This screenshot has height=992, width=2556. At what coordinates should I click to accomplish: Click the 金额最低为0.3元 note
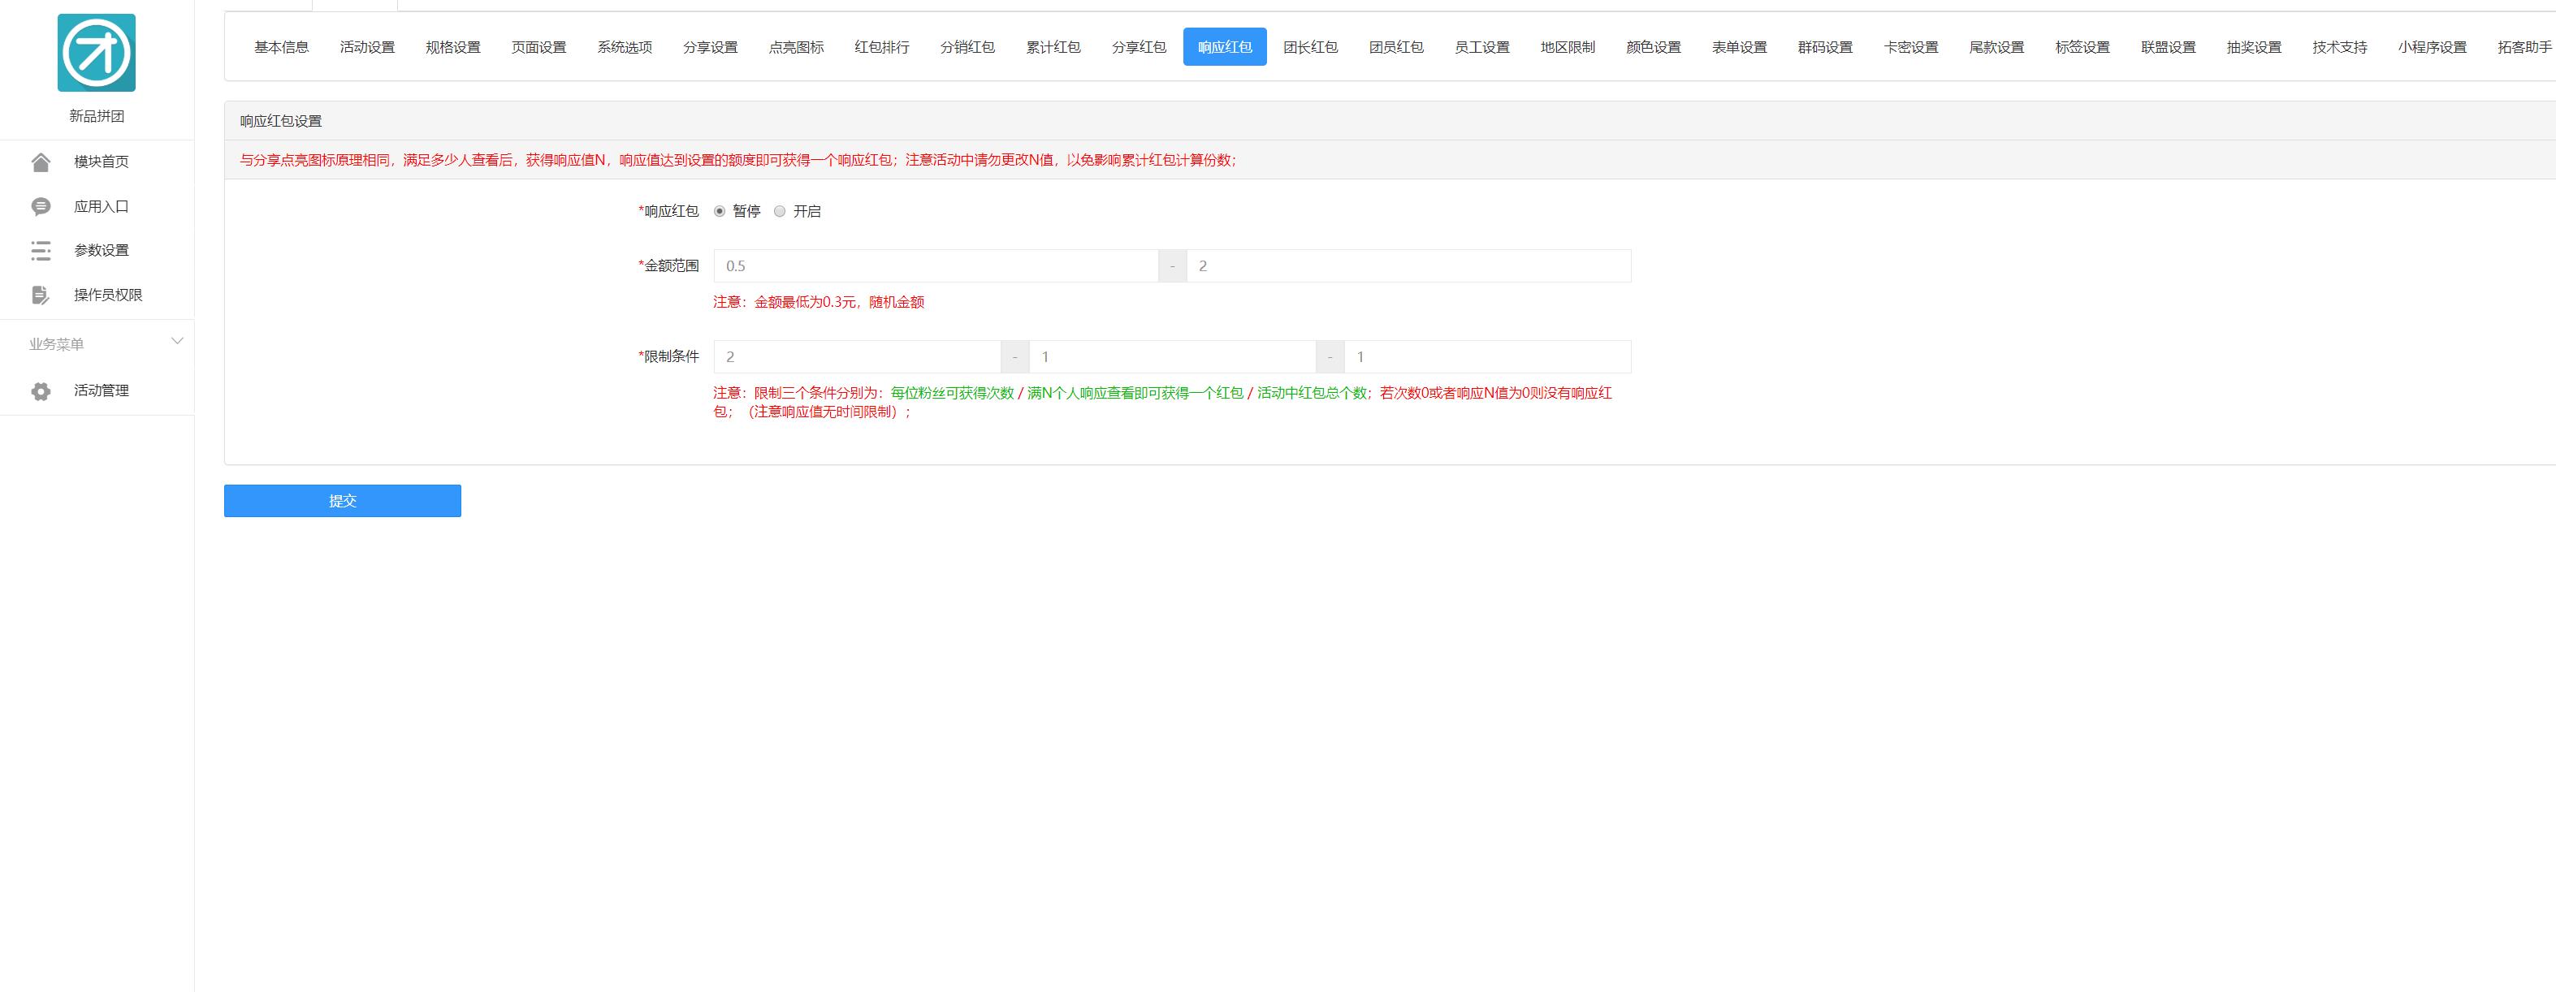point(819,301)
